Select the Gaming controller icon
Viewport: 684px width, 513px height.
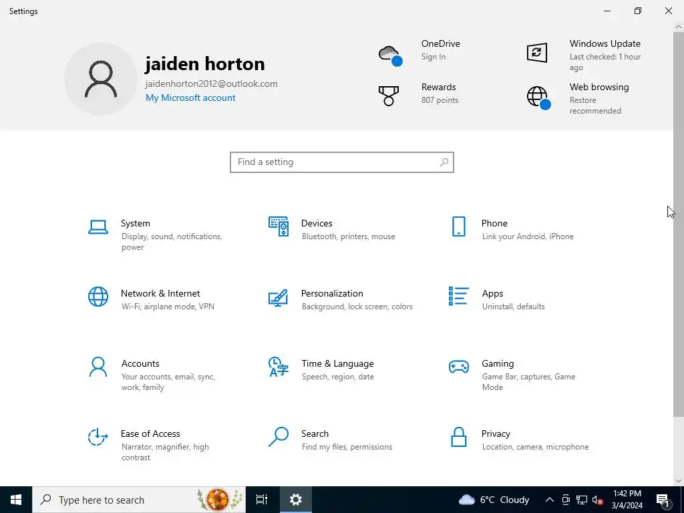458,367
